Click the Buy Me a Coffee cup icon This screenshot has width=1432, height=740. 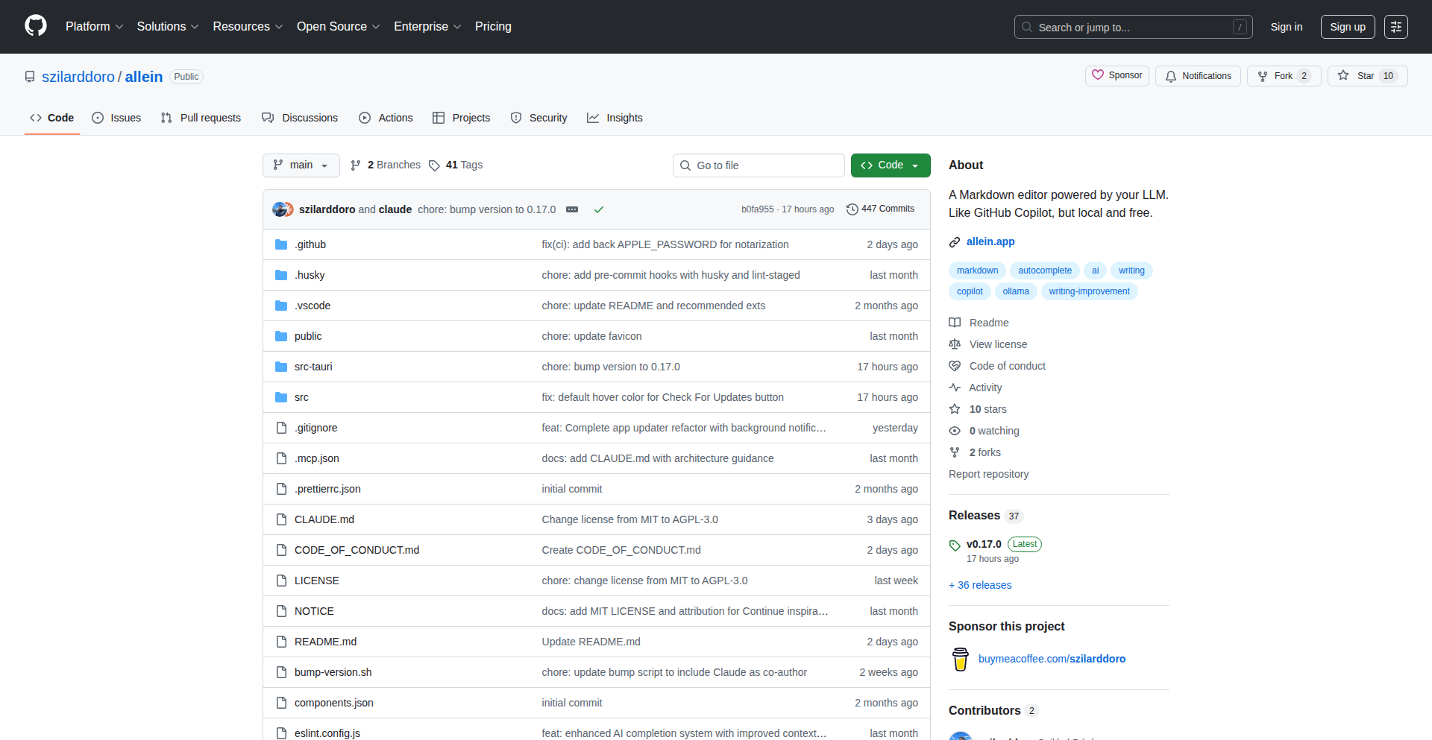[x=959, y=659]
